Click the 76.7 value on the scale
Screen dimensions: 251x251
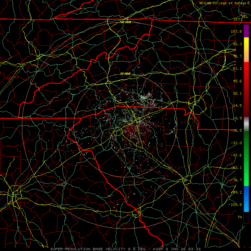coord(237,56)
